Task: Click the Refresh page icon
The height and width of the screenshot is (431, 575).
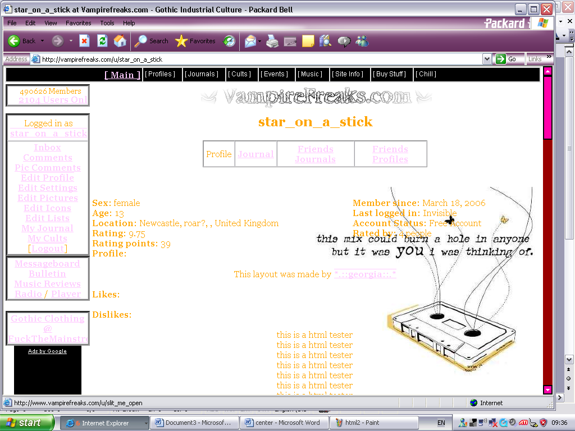Action: pos(102,41)
